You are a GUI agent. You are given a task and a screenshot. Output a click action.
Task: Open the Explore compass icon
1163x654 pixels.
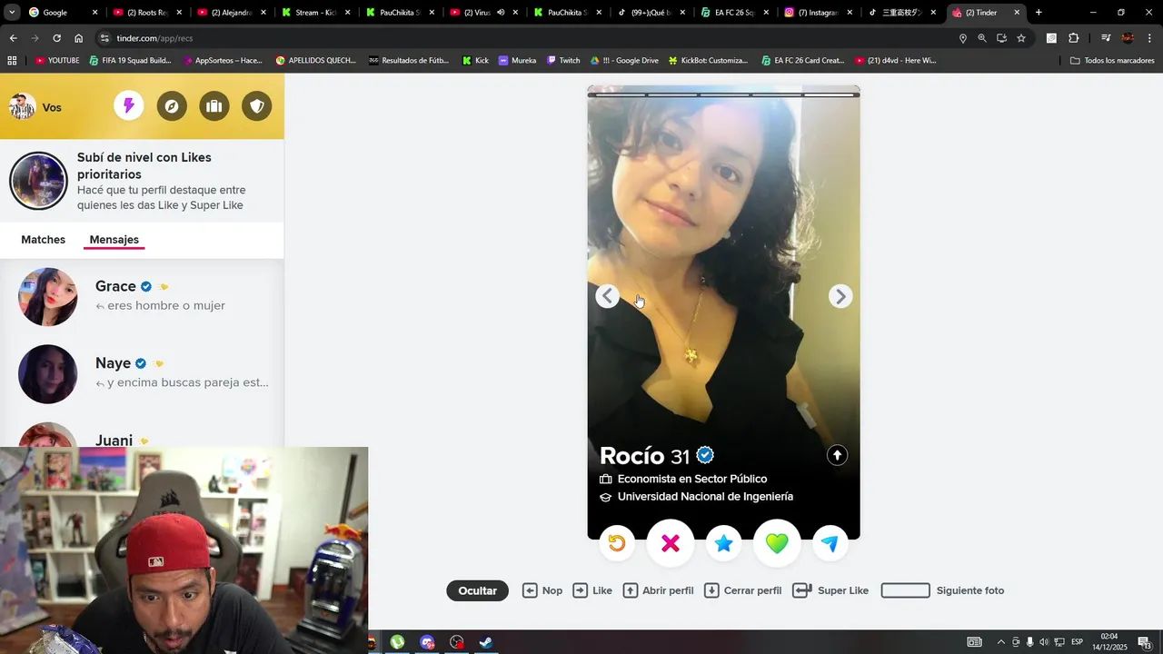pos(172,106)
